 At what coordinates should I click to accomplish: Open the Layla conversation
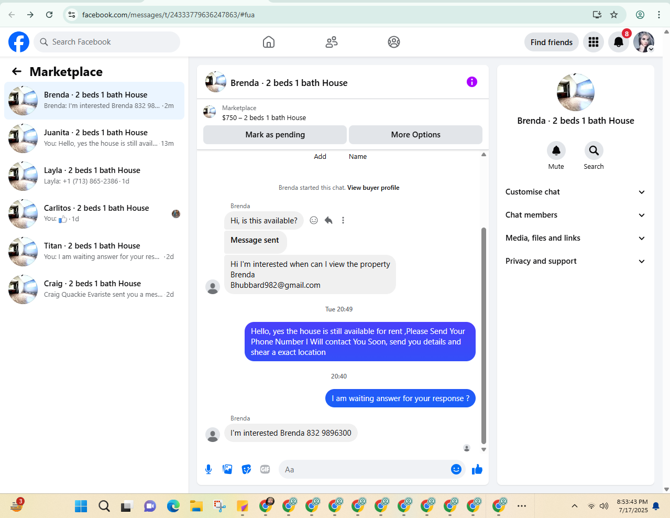94,176
